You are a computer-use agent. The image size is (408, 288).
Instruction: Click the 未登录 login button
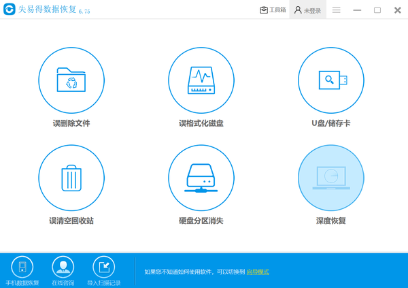click(307, 10)
